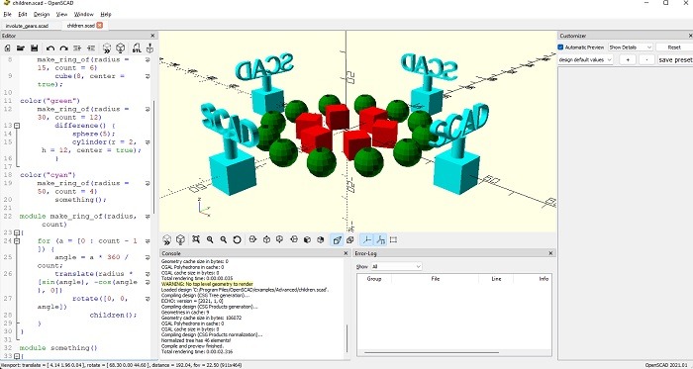
Task: Click the Error-Log horizontal scrollbar
Action: tap(432, 352)
